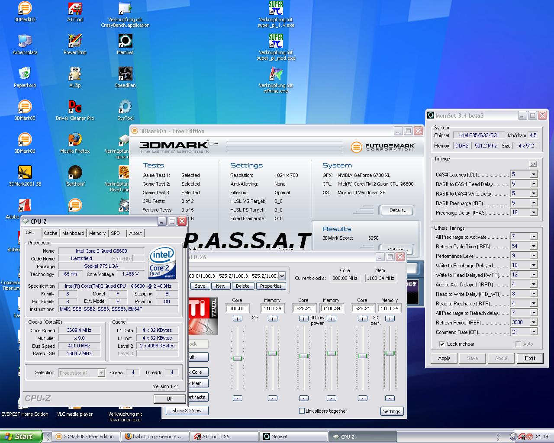Open the Windows Start button
Image resolution: width=554 pixels, height=443 pixels.
coord(21,437)
